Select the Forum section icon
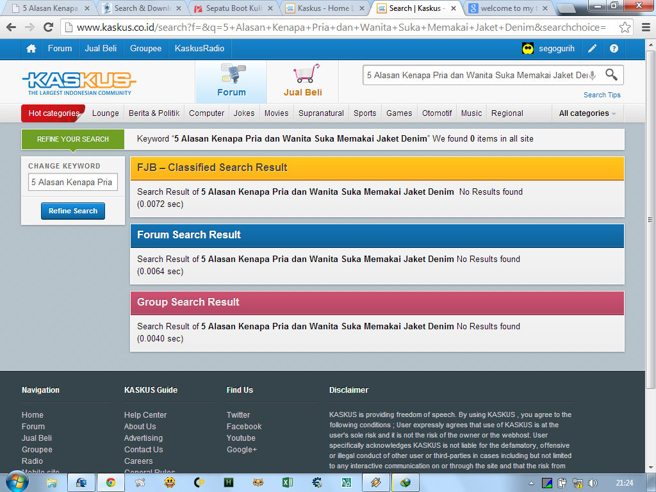 tap(231, 81)
